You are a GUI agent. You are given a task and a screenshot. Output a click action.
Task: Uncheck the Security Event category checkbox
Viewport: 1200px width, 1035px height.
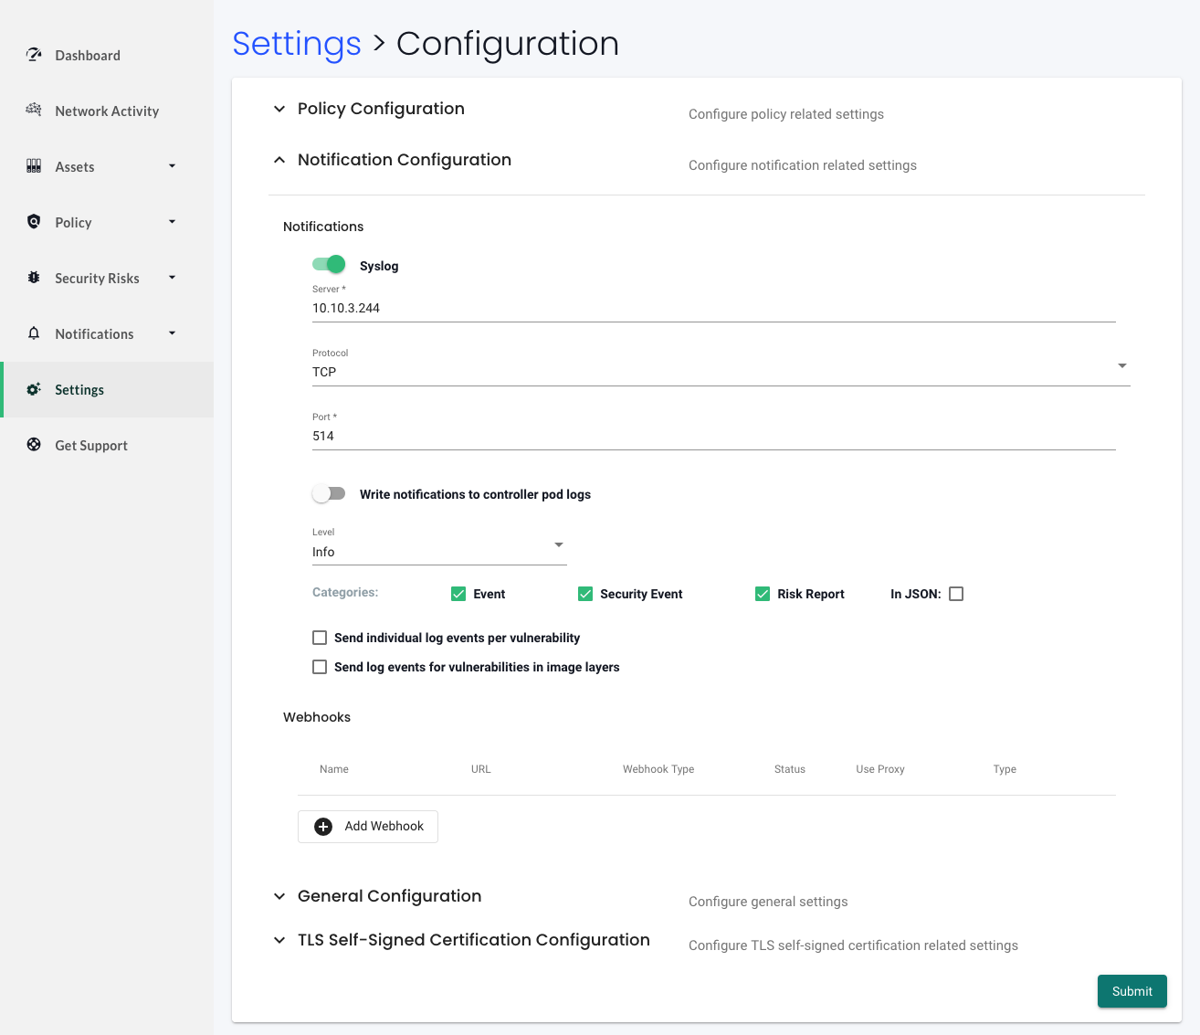(585, 594)
